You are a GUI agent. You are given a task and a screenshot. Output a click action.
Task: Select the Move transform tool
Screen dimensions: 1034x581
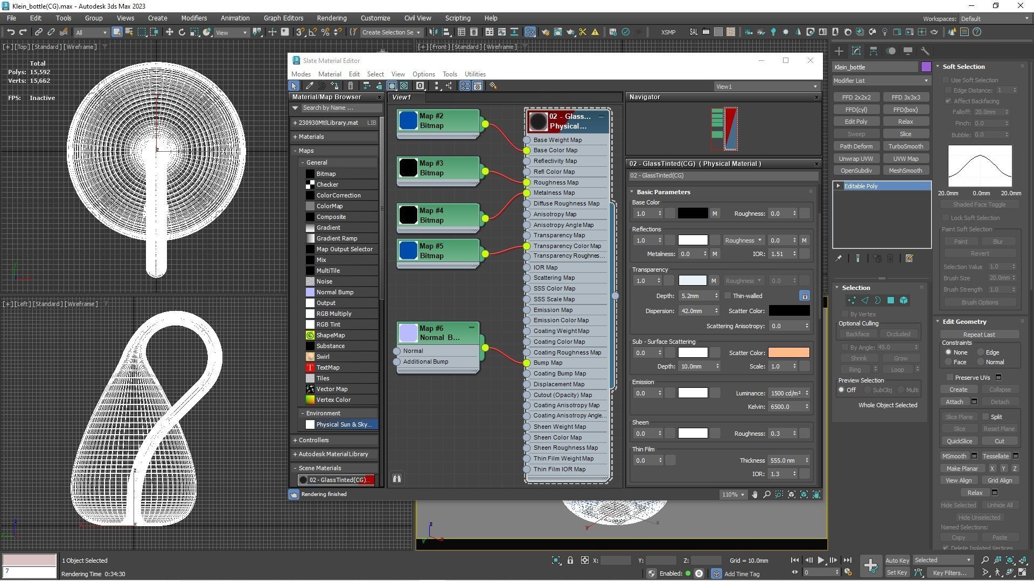coord(169,32)
